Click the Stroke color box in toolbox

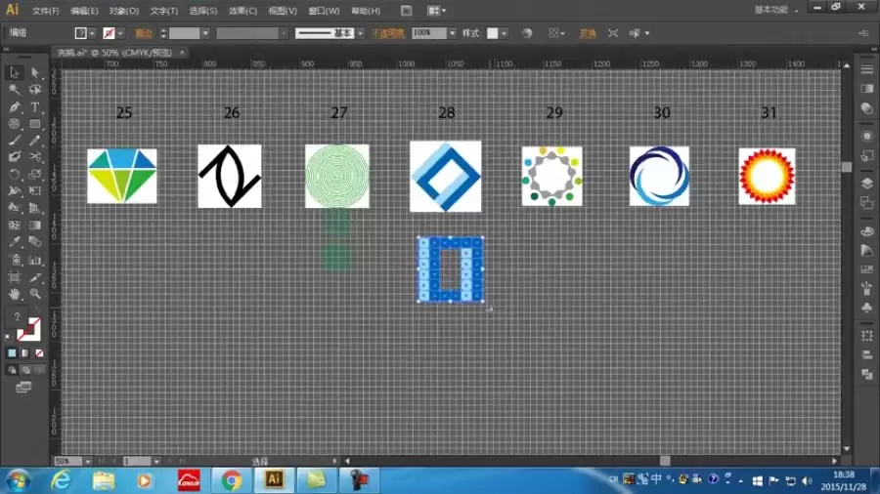[28, 330]
